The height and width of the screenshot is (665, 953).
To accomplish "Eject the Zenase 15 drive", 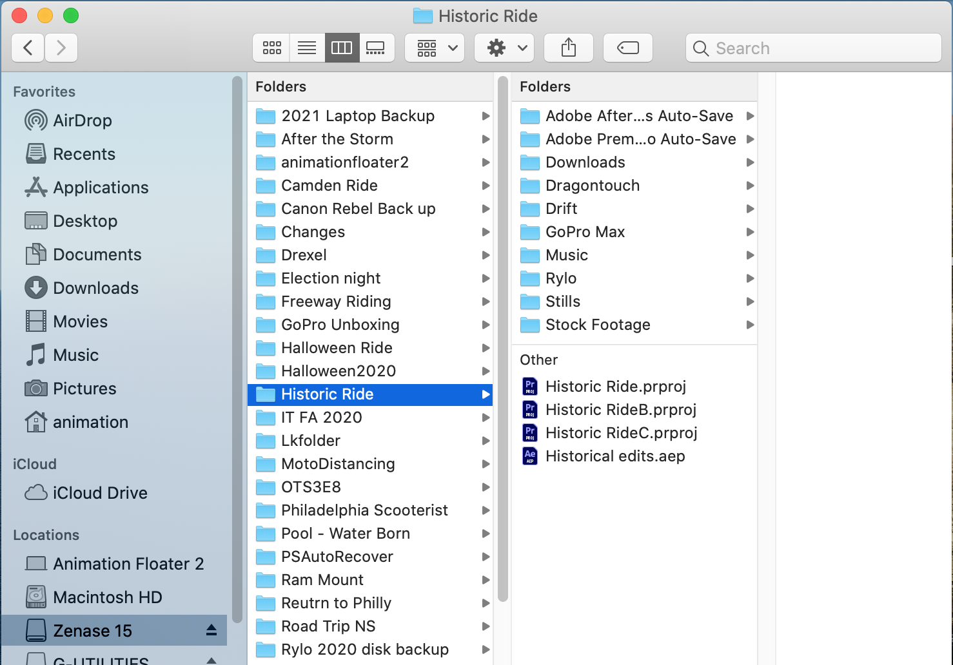I will 211,630.
